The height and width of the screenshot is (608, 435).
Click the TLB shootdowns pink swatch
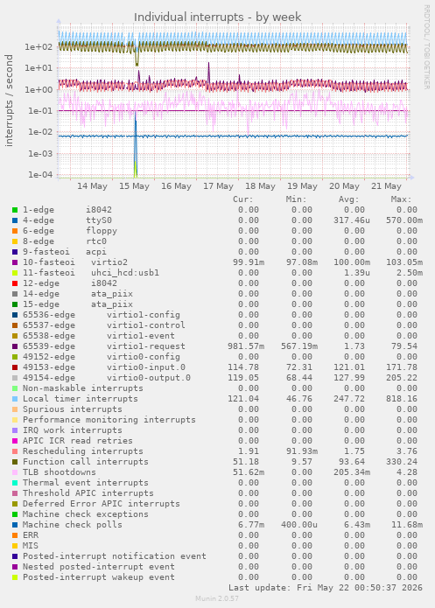(15, 472)
